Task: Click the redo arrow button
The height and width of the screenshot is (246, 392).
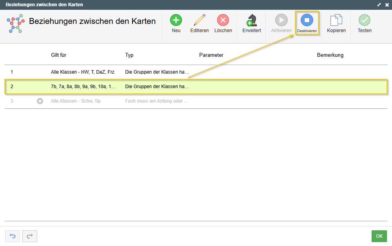Action: point(30,236)
